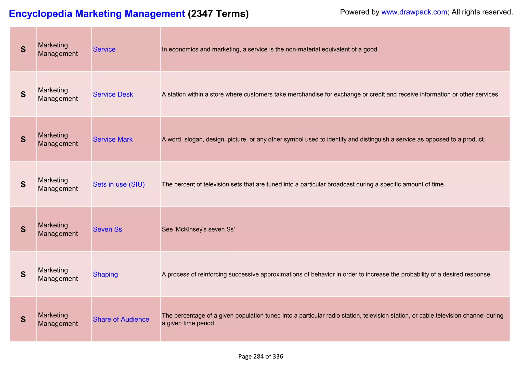Open the Service Desk term link

click(x=113, y=94)
